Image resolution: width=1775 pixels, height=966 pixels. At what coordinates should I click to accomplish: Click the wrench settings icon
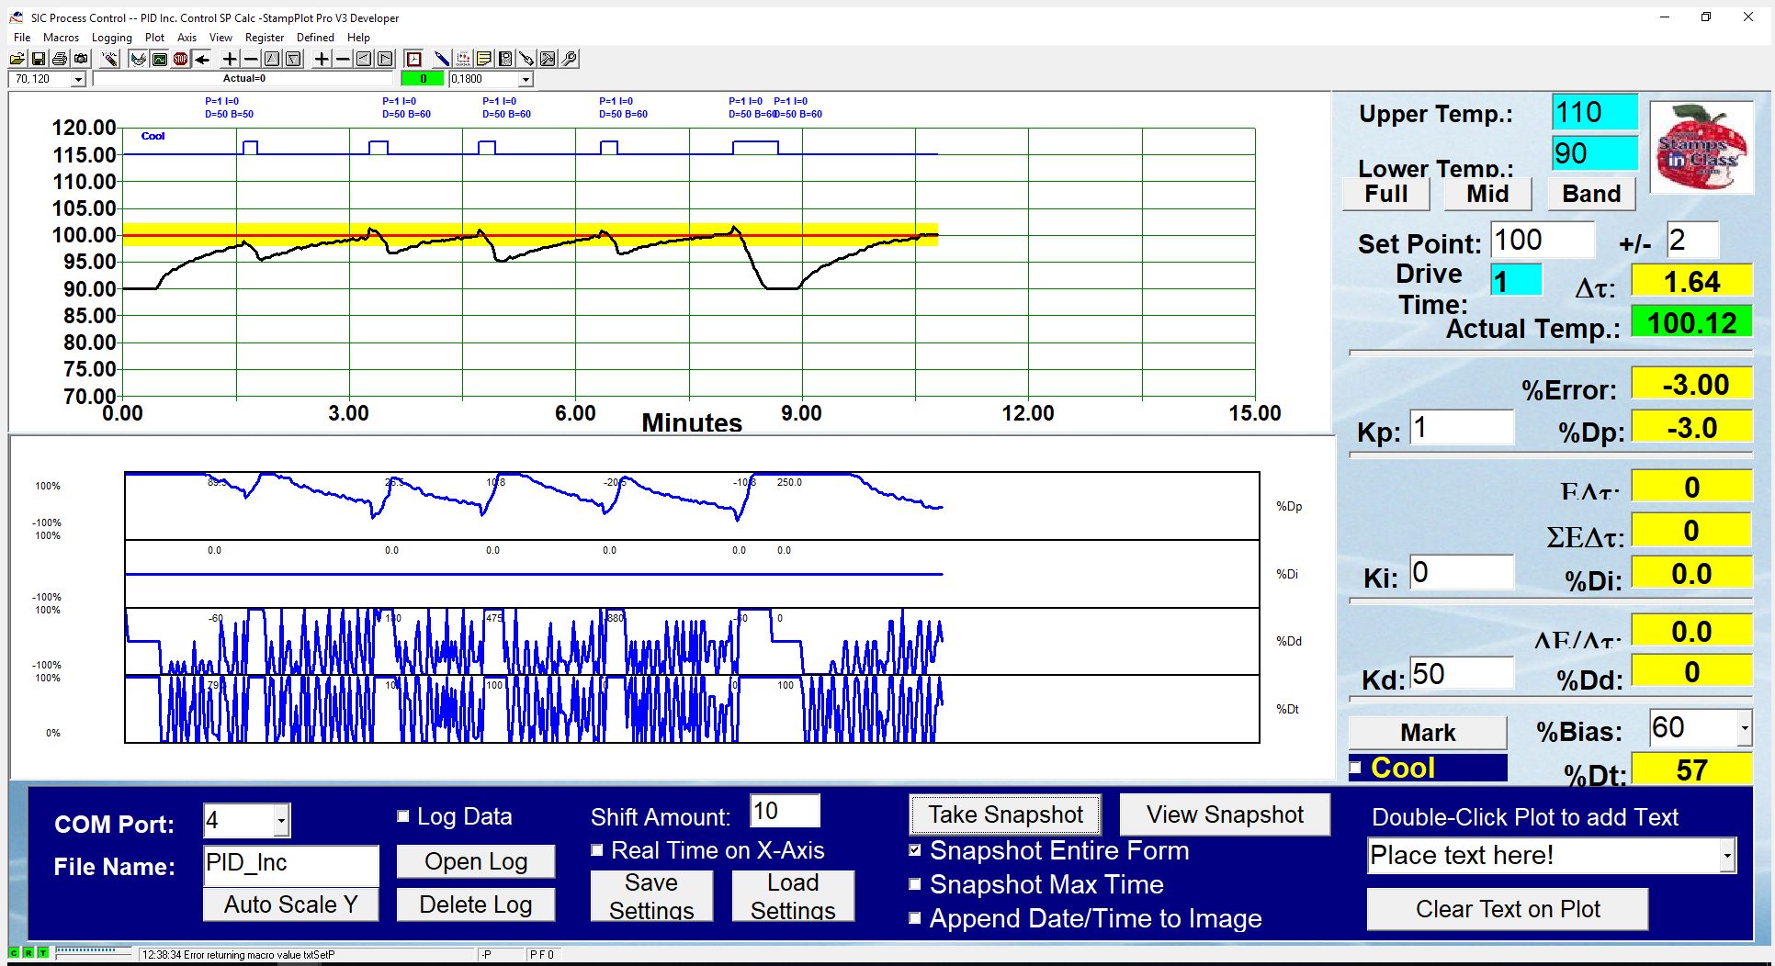[570, 59]
